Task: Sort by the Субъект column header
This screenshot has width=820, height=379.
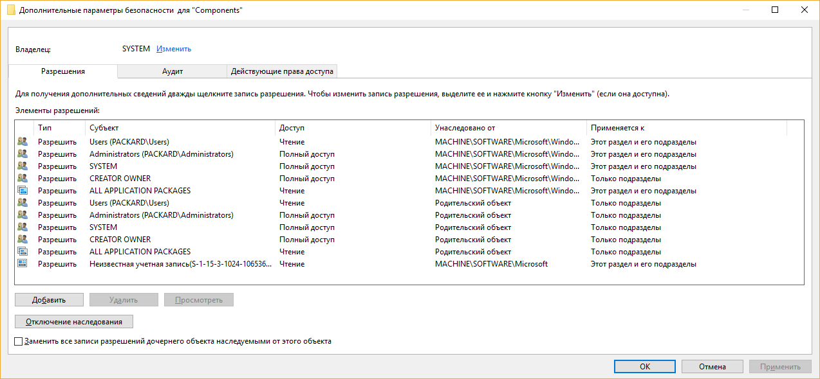Action: [x=180, y=128]
